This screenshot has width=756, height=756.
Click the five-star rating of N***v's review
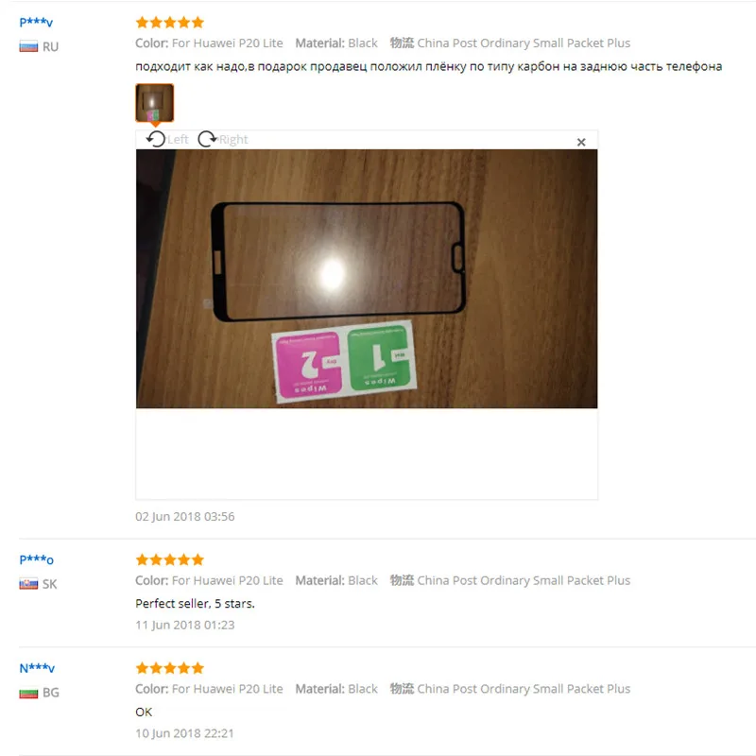point(170,668)
